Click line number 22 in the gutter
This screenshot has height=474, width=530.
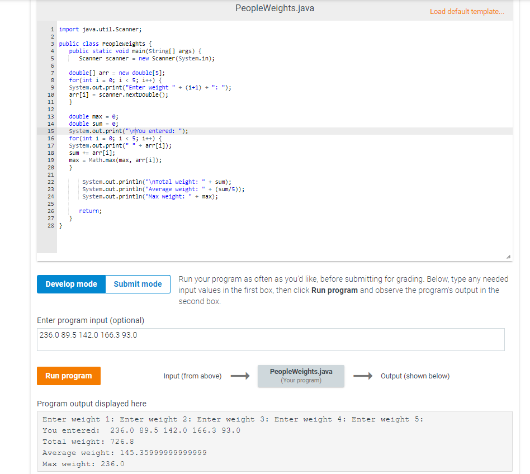(50, 182)
